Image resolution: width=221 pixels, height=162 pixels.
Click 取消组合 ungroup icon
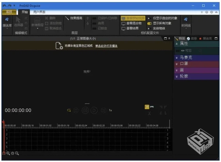click(47, 28)
